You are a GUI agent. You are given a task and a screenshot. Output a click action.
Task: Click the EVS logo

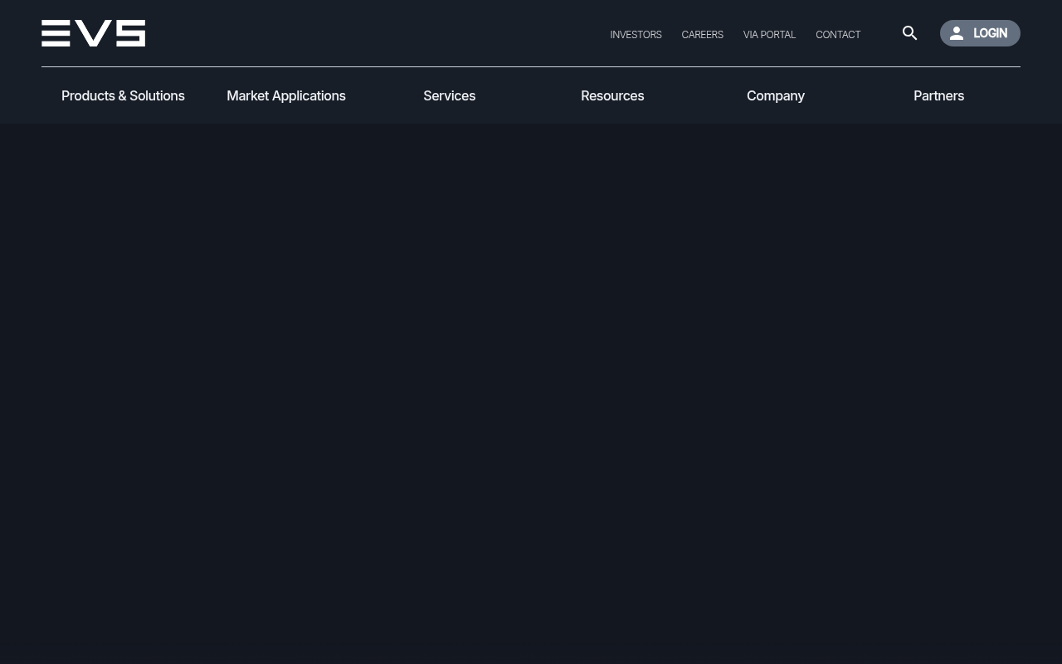[x=93, y=33]
